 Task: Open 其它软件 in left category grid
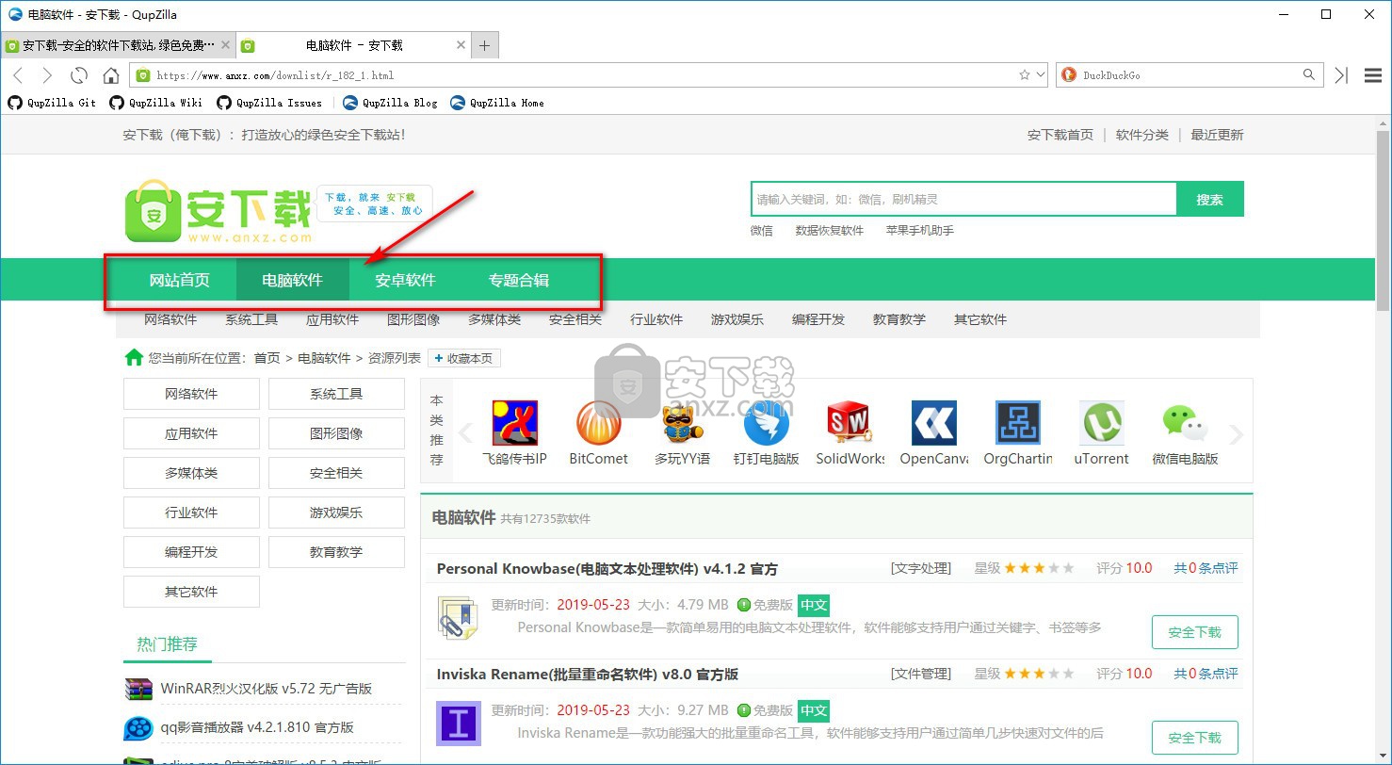pos(191,592)
